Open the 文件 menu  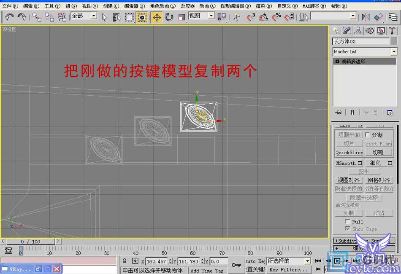10,6
